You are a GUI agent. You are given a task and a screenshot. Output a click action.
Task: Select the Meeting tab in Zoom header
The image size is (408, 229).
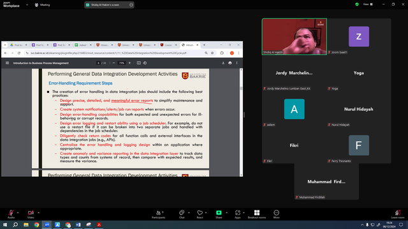tap(43, 4)
